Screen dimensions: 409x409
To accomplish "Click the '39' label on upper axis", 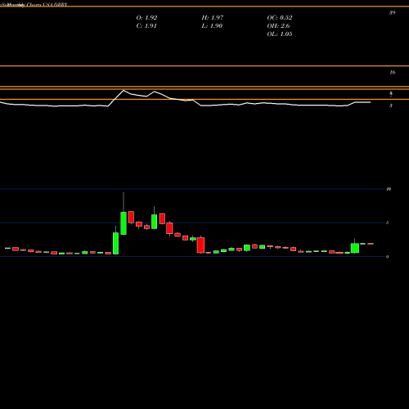I will [x=392, y=12].
